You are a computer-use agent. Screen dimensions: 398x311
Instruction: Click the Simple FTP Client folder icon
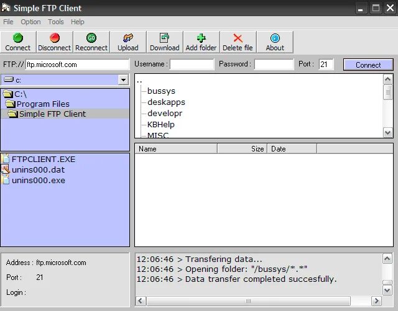tap(12, 114)
